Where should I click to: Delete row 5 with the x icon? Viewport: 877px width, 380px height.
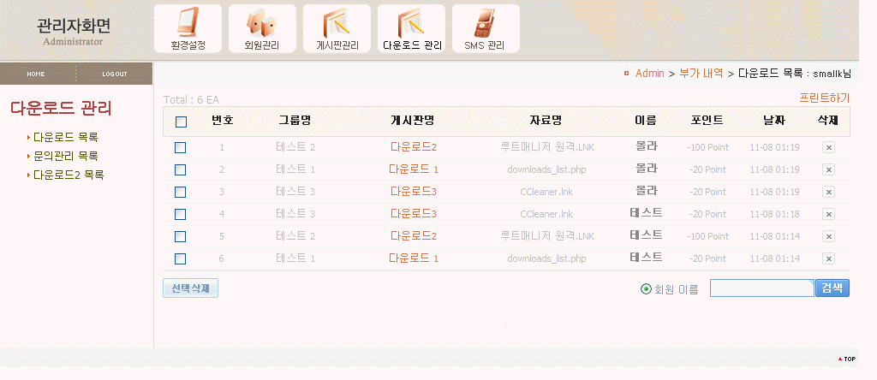[828, 236]
